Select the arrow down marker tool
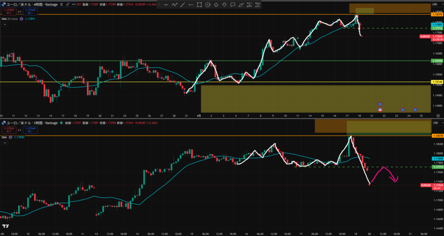 tap(224, 5)
